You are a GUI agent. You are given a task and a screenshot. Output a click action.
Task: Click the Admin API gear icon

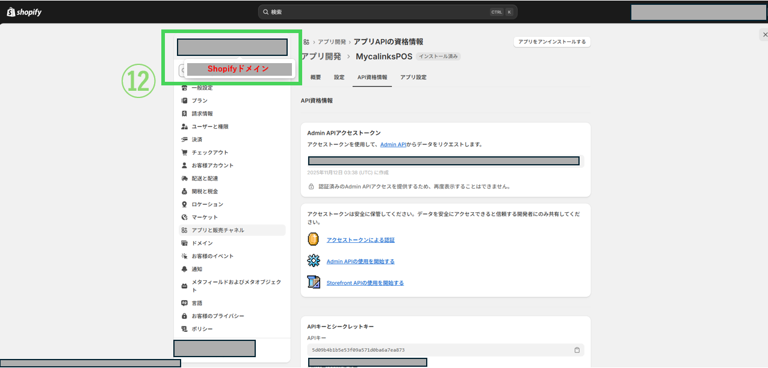click(313, 261)
